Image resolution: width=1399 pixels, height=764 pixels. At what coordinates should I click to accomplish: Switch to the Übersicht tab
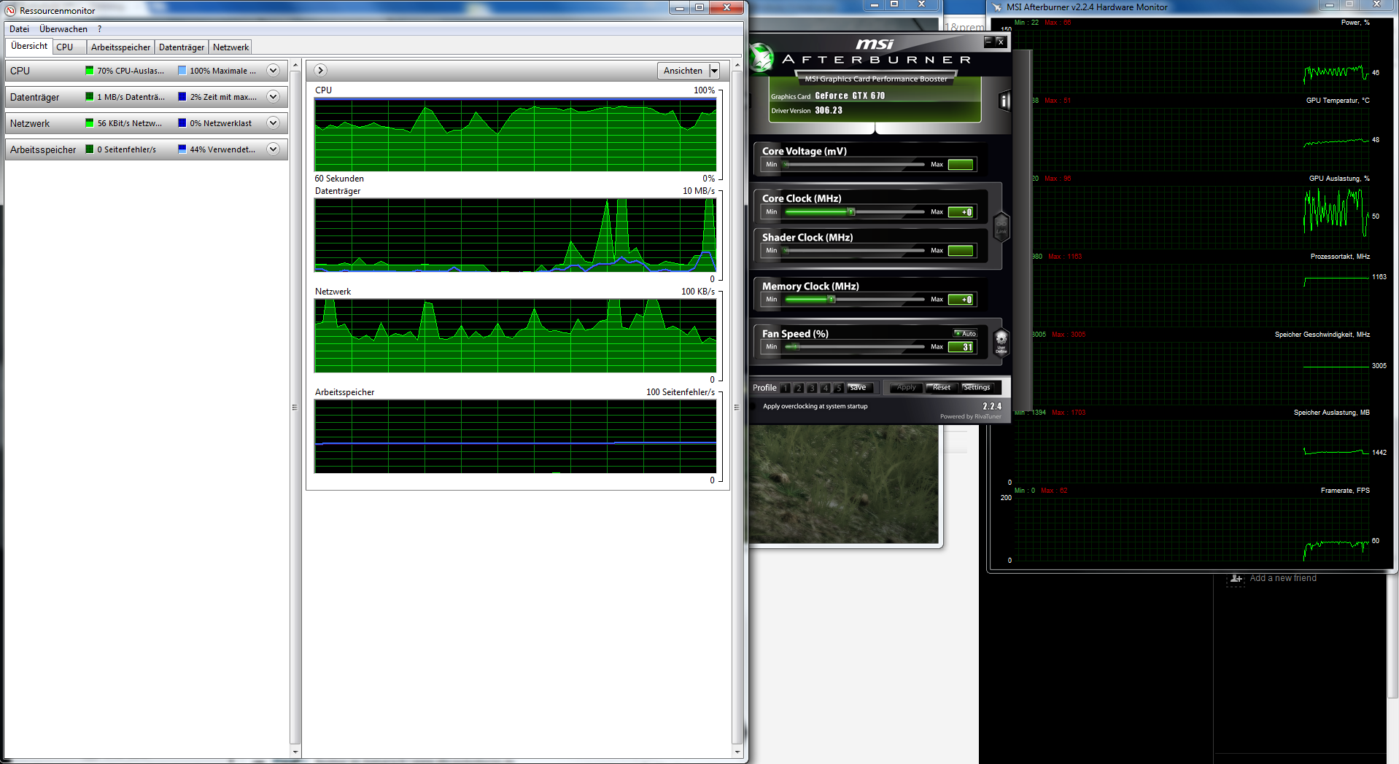coord(29,46)
